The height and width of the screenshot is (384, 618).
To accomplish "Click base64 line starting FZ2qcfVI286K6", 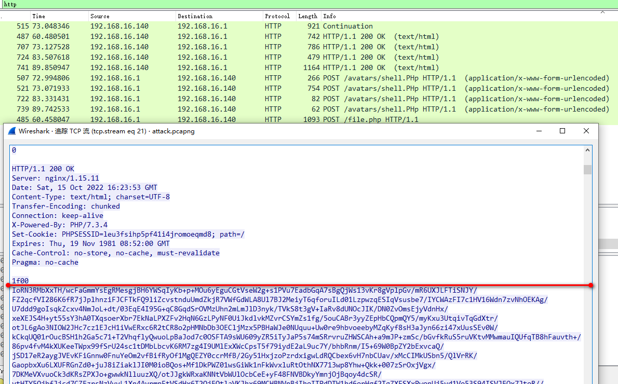I will pos(280,300).
